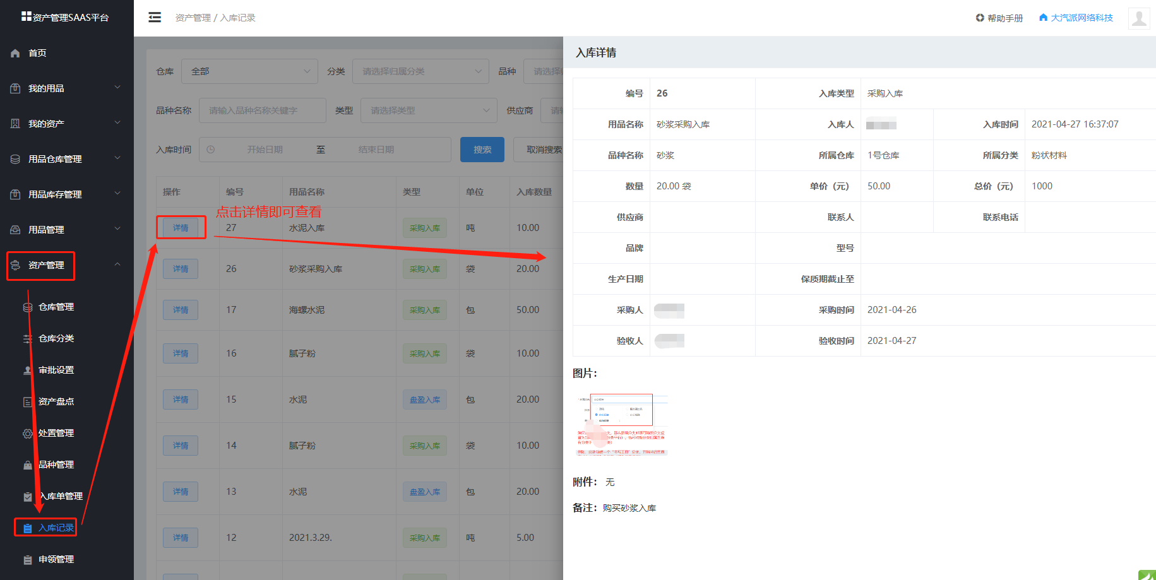The height and width of the screenshot is (580, 1156).
Task: Click the 品种名称 keyword input field
Action: (263, 110)
